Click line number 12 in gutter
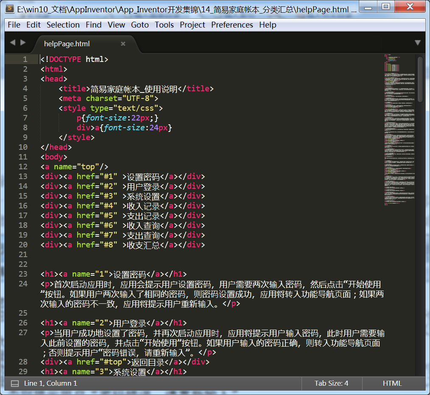Image resolution: width=430 pixels, height=395 pixels. pos(23,166)
